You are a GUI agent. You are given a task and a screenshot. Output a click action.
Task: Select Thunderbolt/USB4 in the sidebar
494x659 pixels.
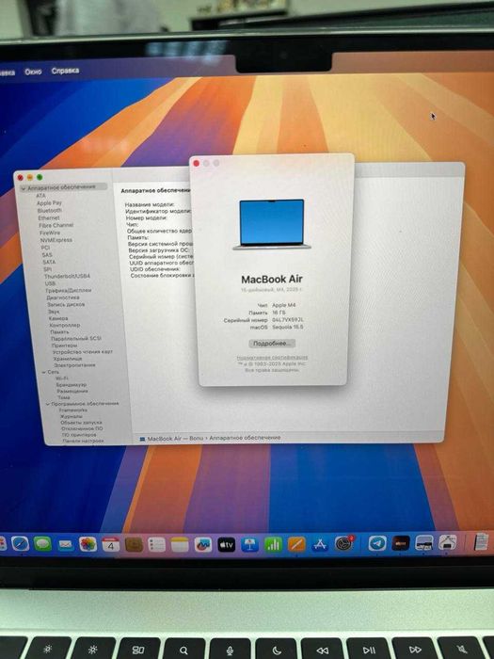point(67,276)
